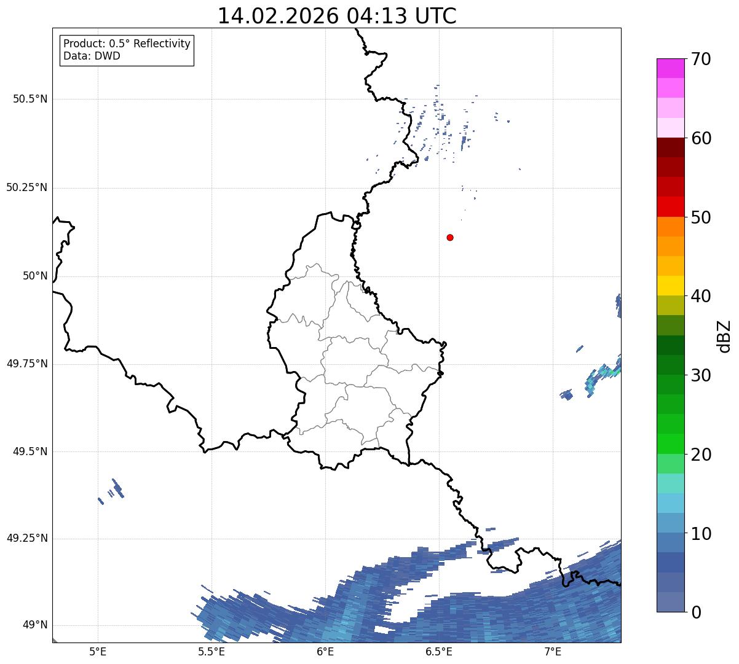Click the 49.75°N latitude label

(x=26, y=364)
